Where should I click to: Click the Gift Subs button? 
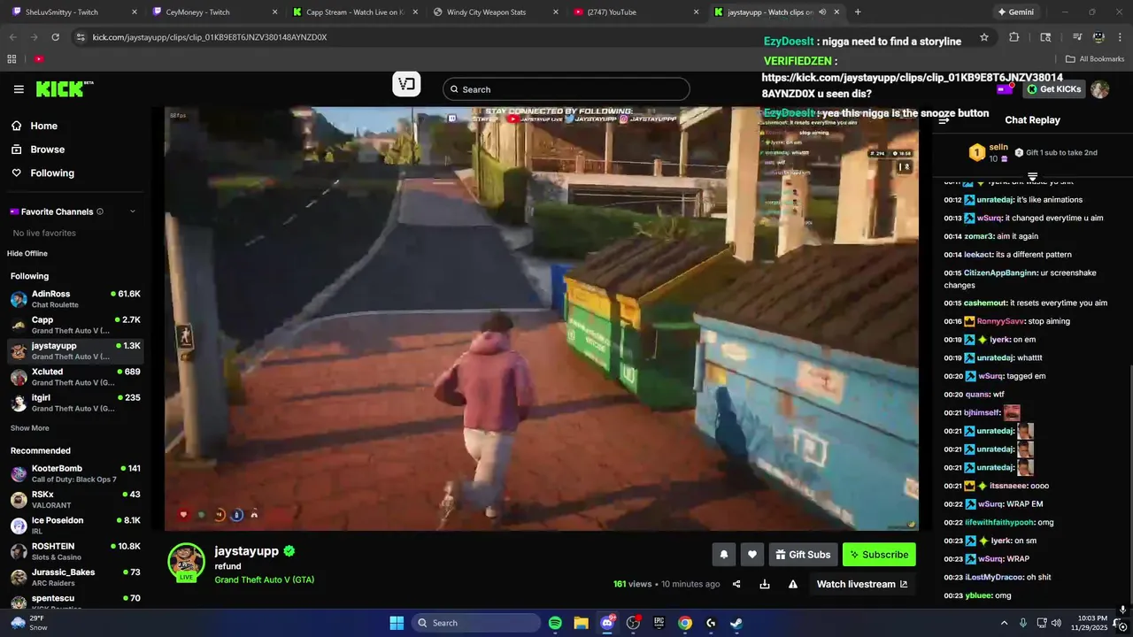click(x=803, y=555)
